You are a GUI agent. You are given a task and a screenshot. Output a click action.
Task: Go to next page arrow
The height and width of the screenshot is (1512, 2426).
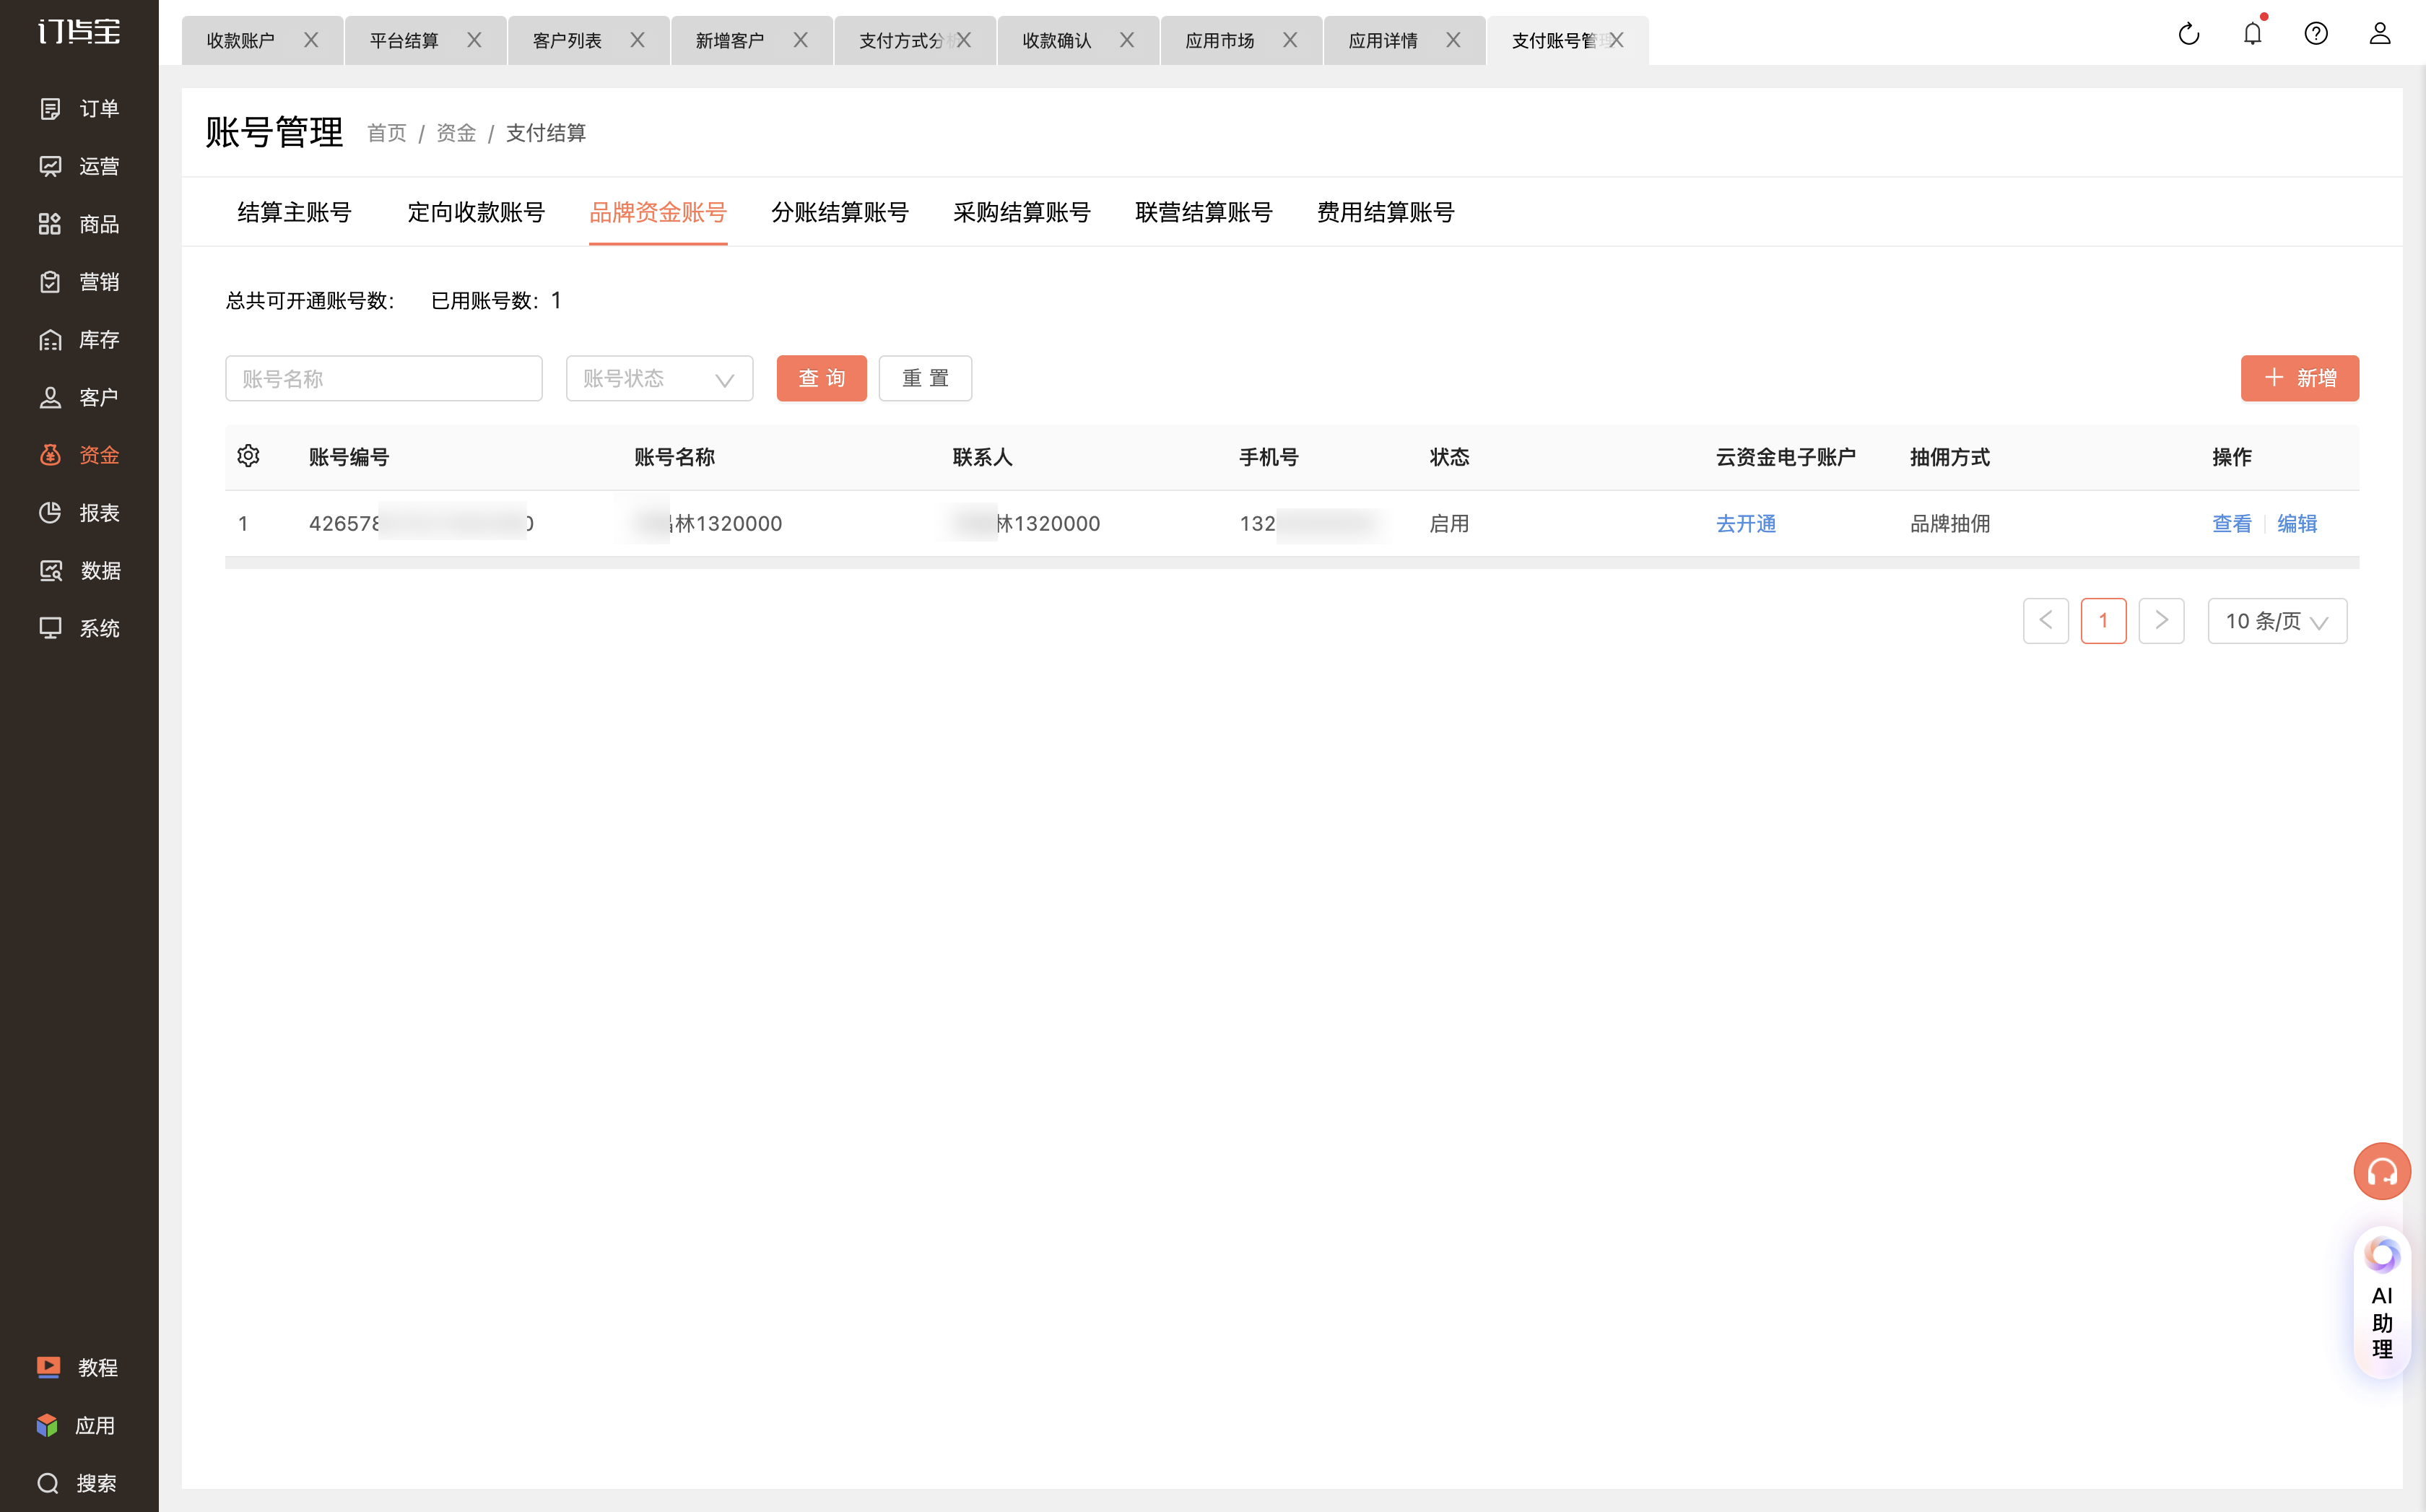(2161, 621)
